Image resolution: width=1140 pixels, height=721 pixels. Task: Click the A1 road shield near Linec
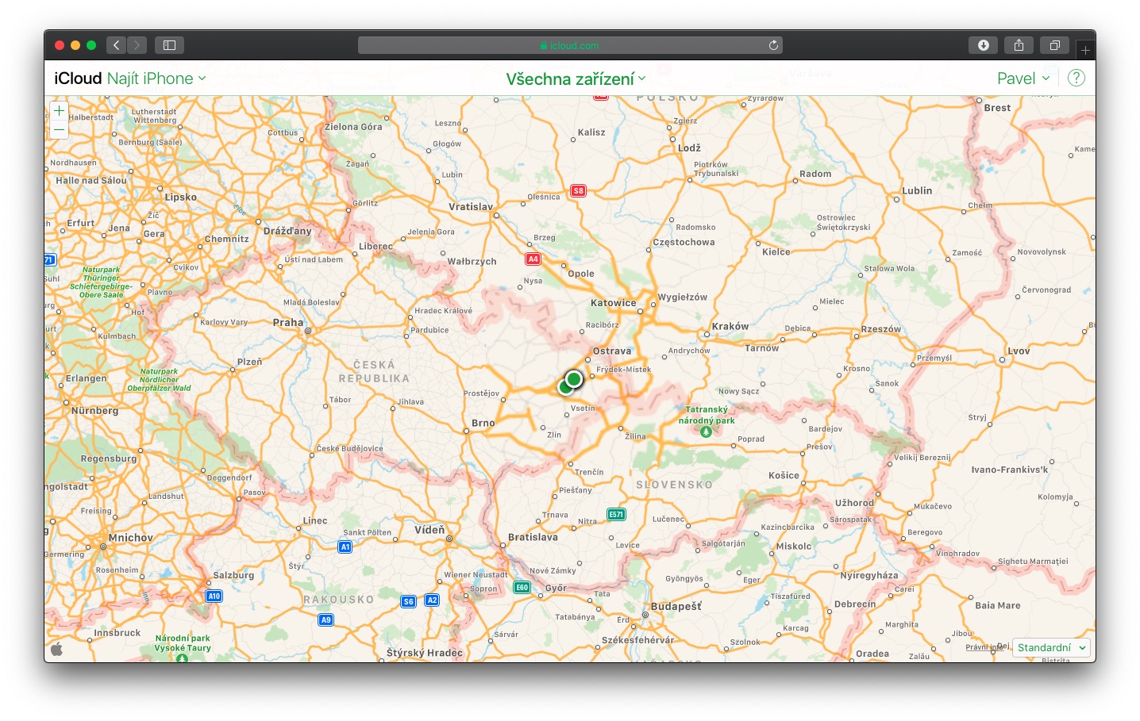[345, 547]
